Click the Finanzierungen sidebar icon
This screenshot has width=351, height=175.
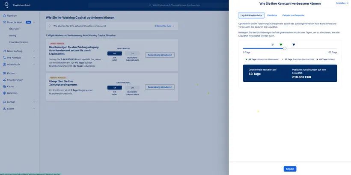tap(4, 80)
